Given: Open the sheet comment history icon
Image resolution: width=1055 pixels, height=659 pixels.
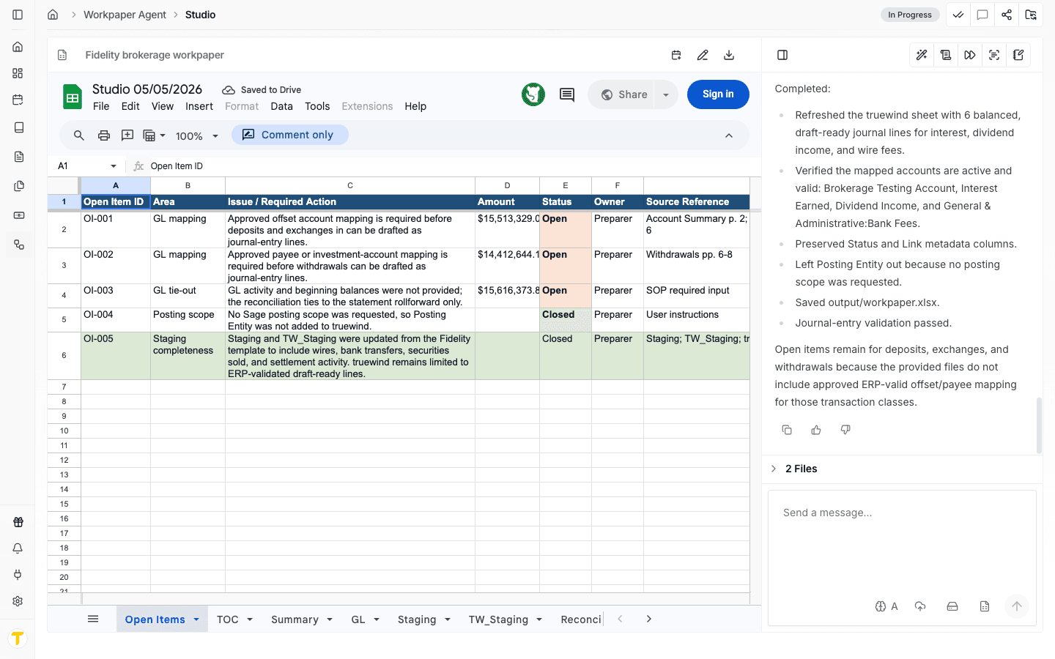Looking at the screenshot, I should pos(567,94).
